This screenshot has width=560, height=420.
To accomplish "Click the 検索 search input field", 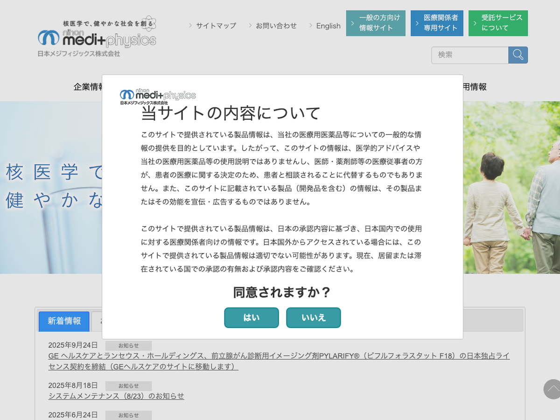I will (469, 55).
